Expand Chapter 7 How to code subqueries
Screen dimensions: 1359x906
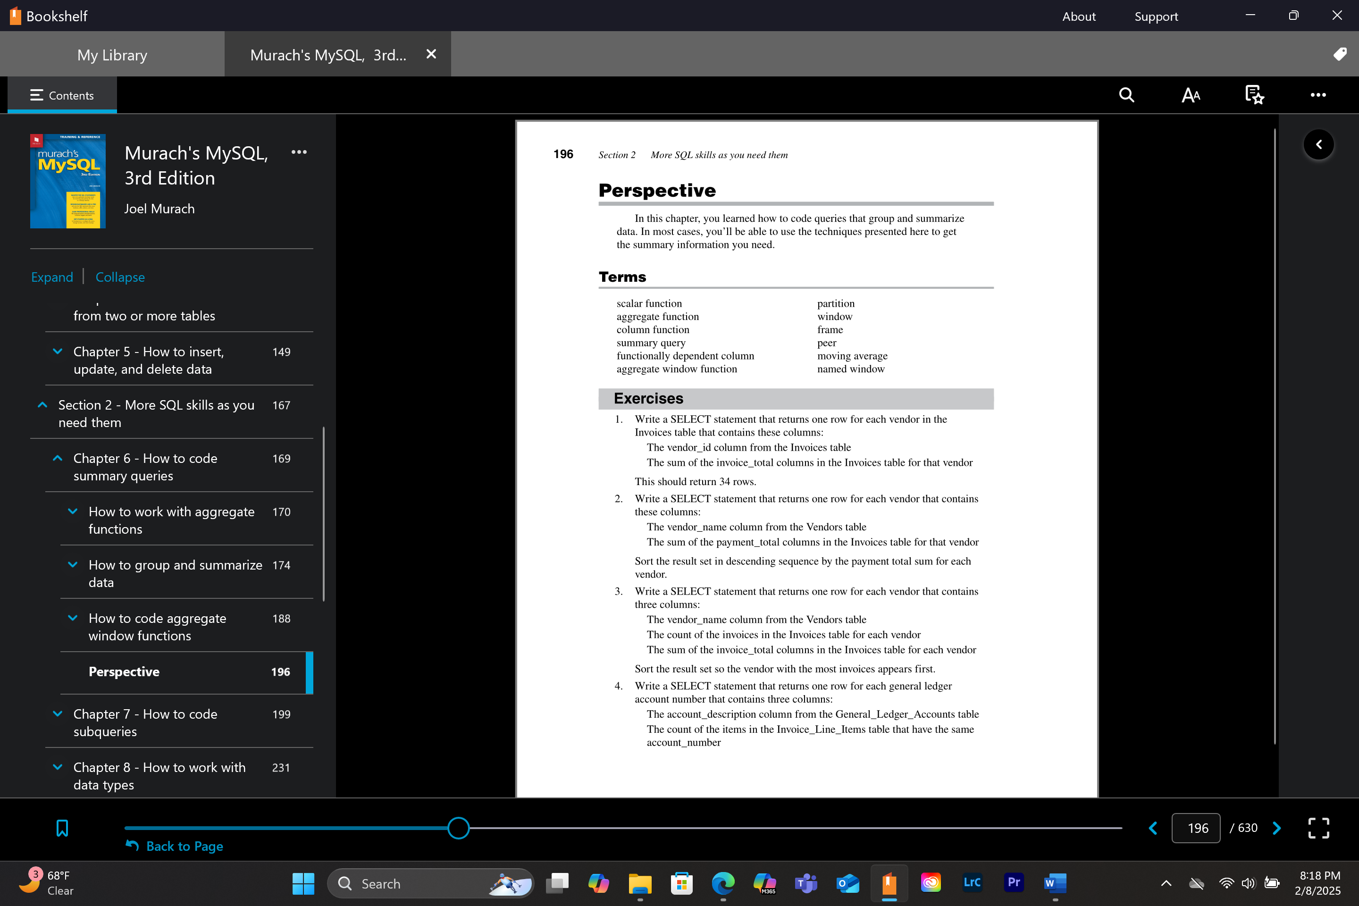[58, 713]
